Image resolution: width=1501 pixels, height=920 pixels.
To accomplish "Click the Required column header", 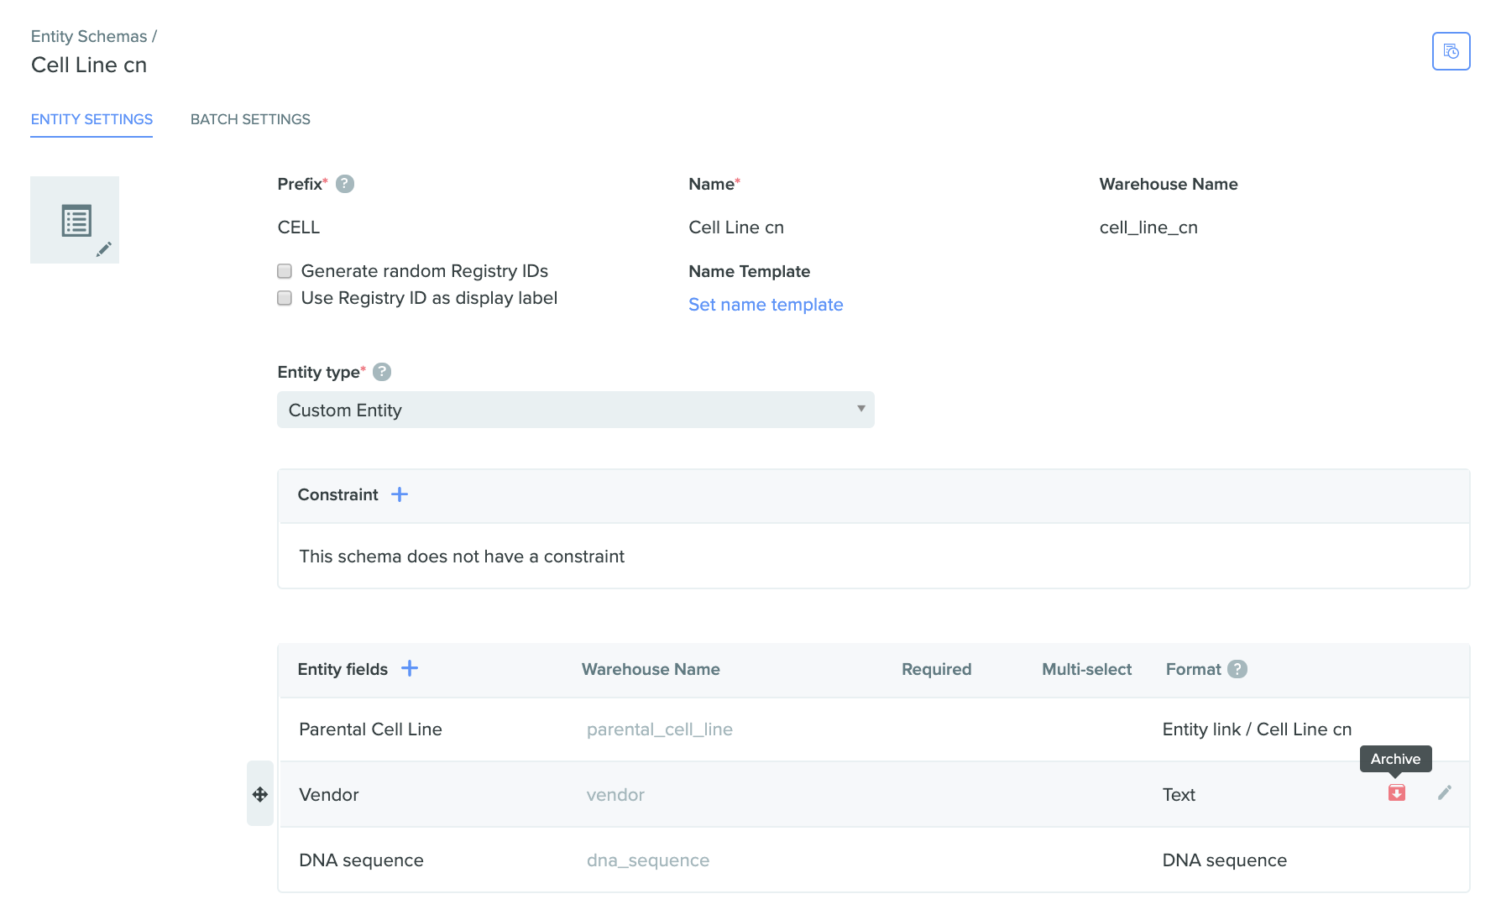I will tap(936, 669).
